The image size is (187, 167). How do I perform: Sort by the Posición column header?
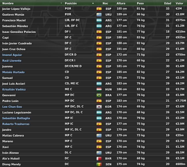pos(71,3)
